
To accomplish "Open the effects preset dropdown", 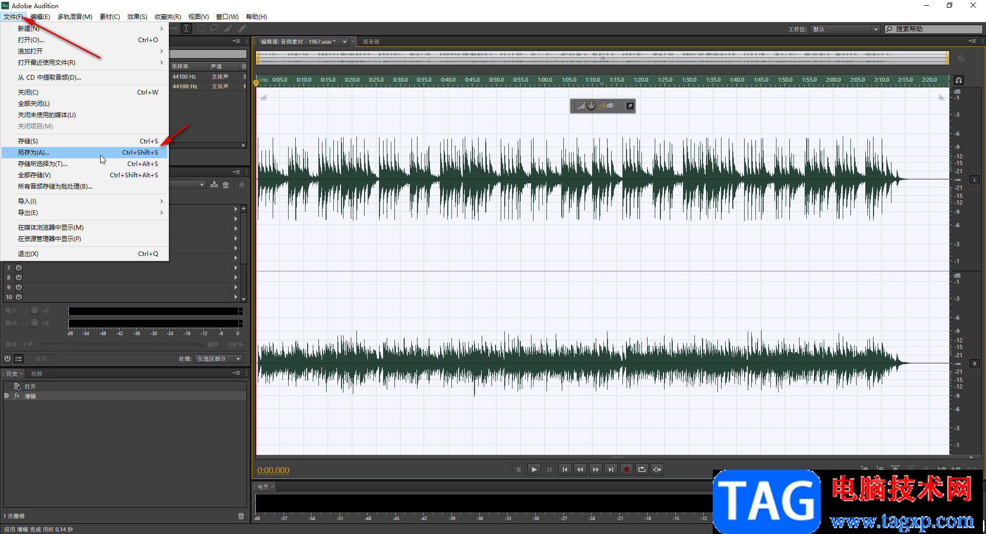I will 201,185.
